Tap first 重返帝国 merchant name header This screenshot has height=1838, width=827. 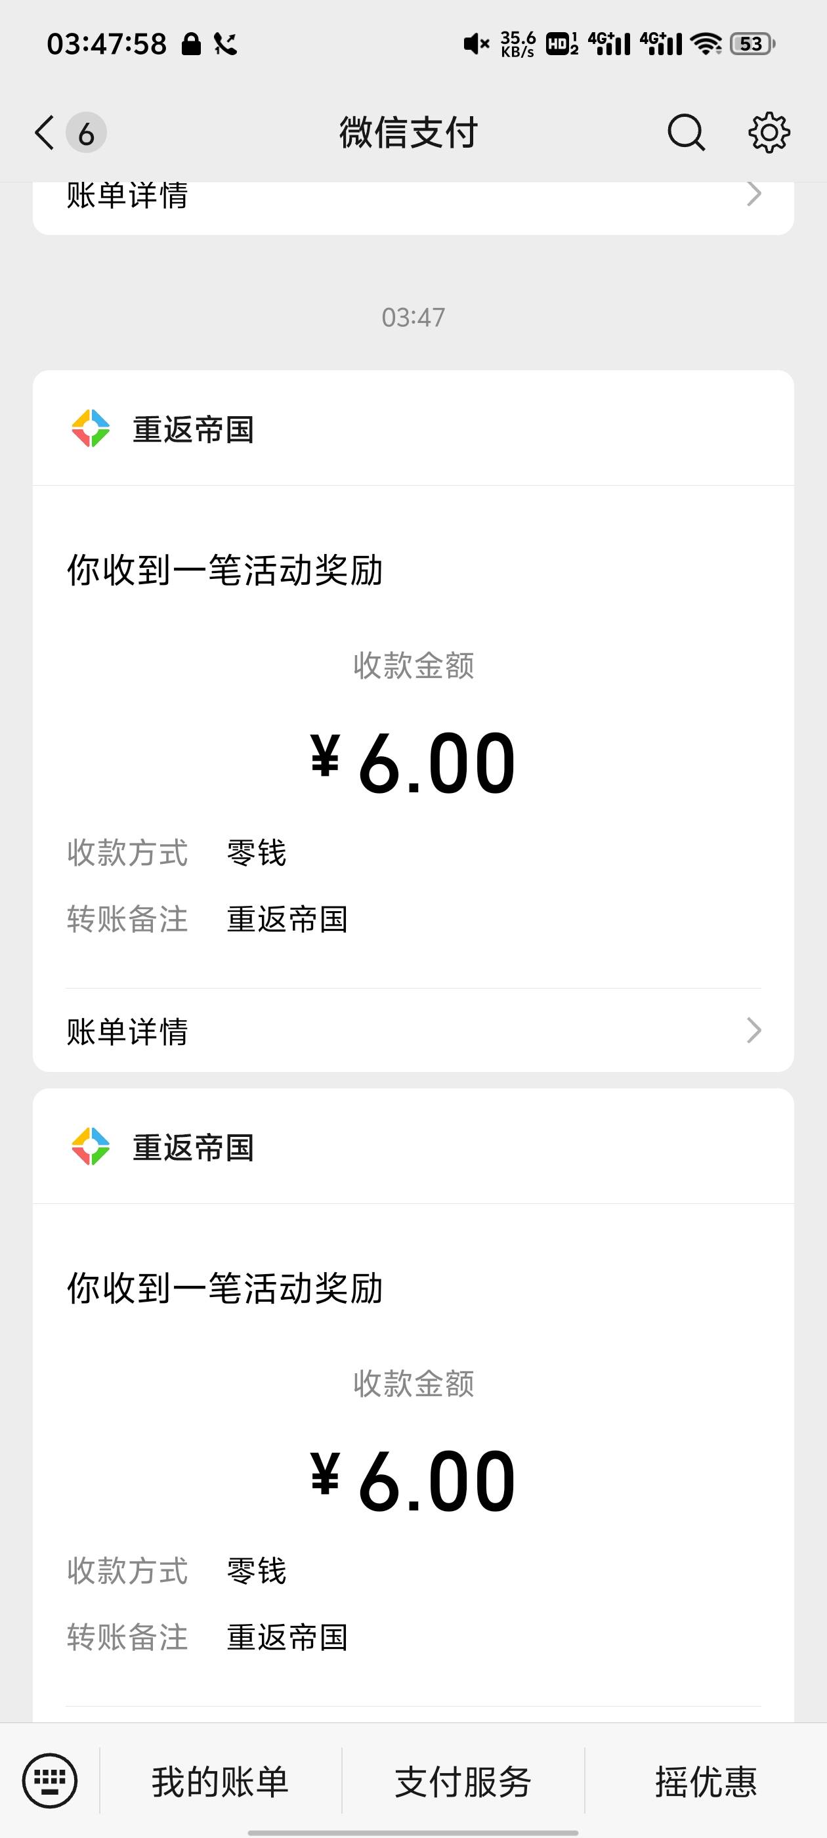click(x=194, y=429)
